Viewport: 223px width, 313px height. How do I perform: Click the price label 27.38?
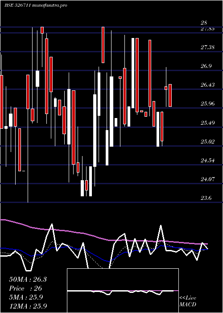[207, 47]
